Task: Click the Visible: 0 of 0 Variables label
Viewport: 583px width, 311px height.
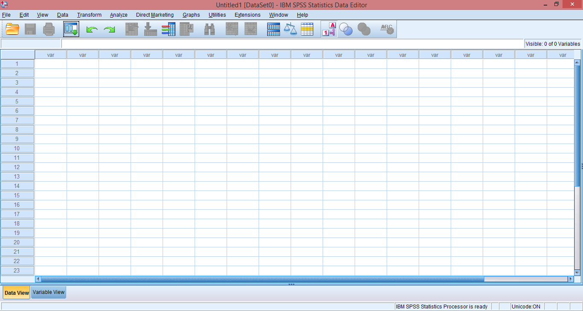Action: [x=553, y=44]
